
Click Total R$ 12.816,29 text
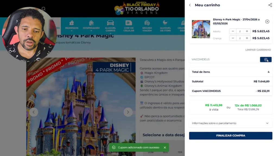(x=248, y=109)
